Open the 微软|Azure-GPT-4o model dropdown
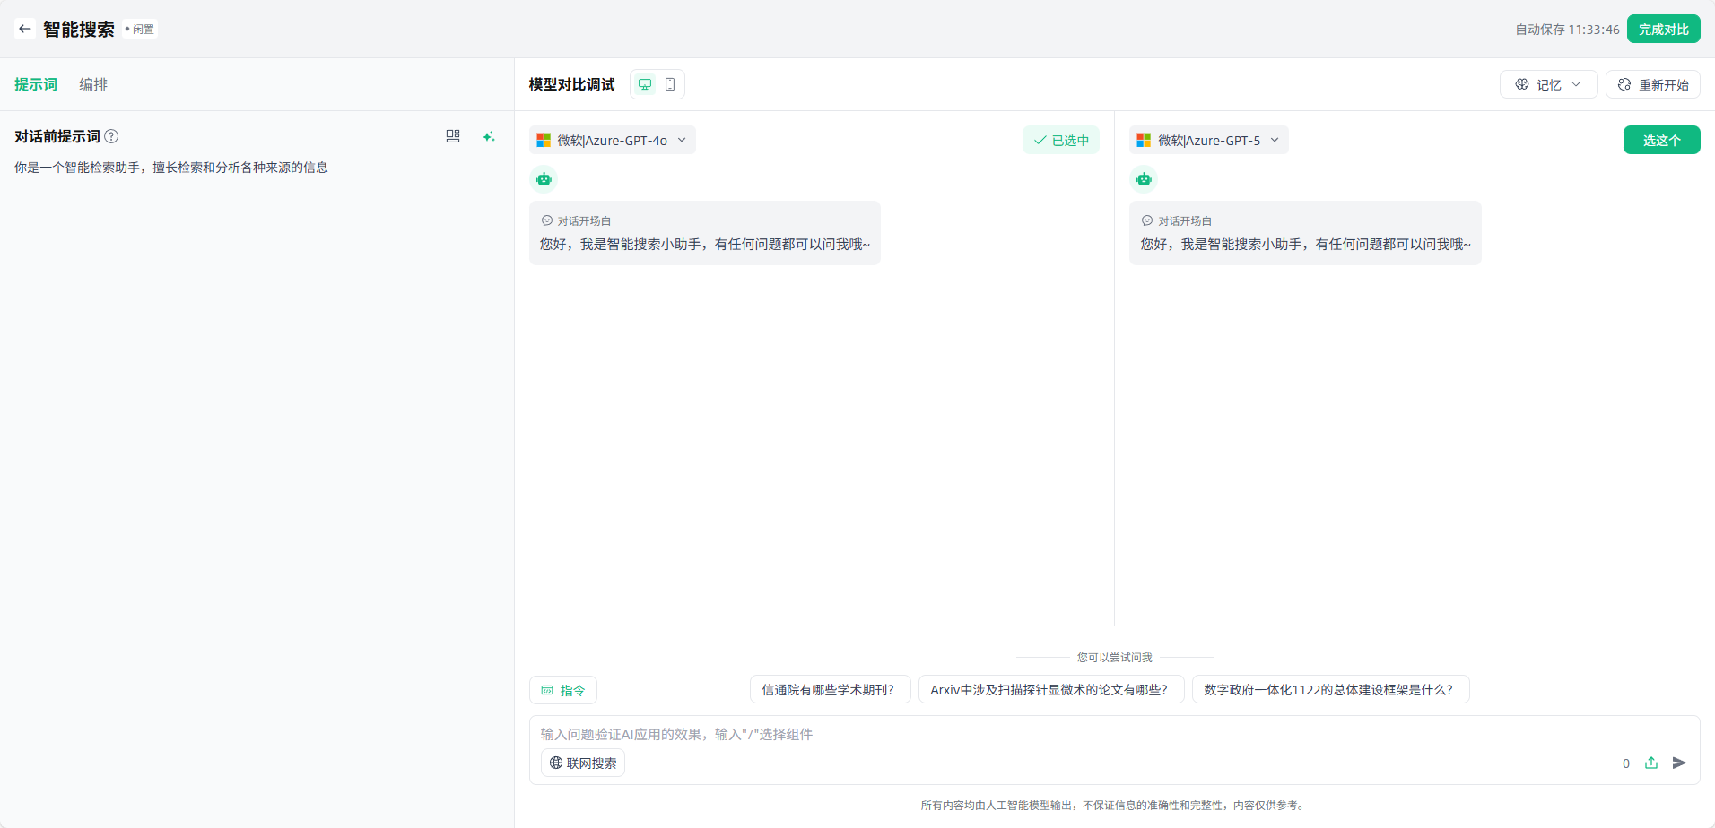This screenshot has height=828, width=1715. pos(613,140)
